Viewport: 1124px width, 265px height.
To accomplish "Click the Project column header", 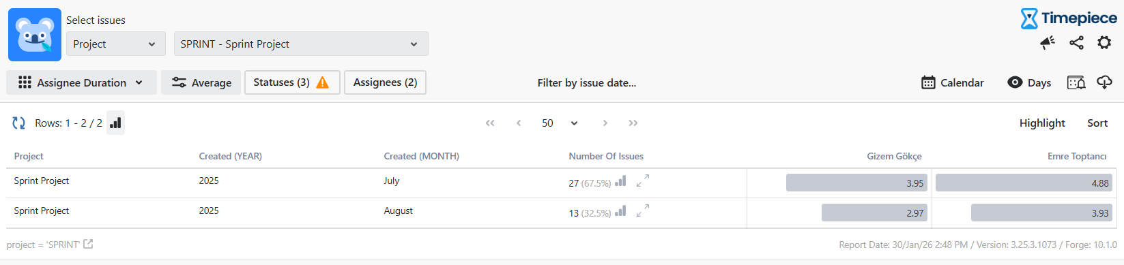I will pyautogui.click(x=29, y=156).
